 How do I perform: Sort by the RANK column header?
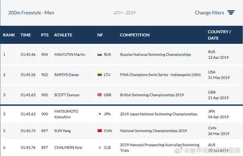click(9, 35)
